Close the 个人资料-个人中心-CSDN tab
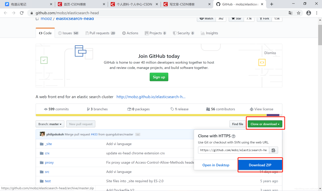The image size is (322, 191). [x=157, y=4]
